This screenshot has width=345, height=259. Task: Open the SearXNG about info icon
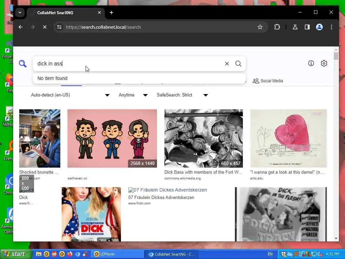[311, 63]
